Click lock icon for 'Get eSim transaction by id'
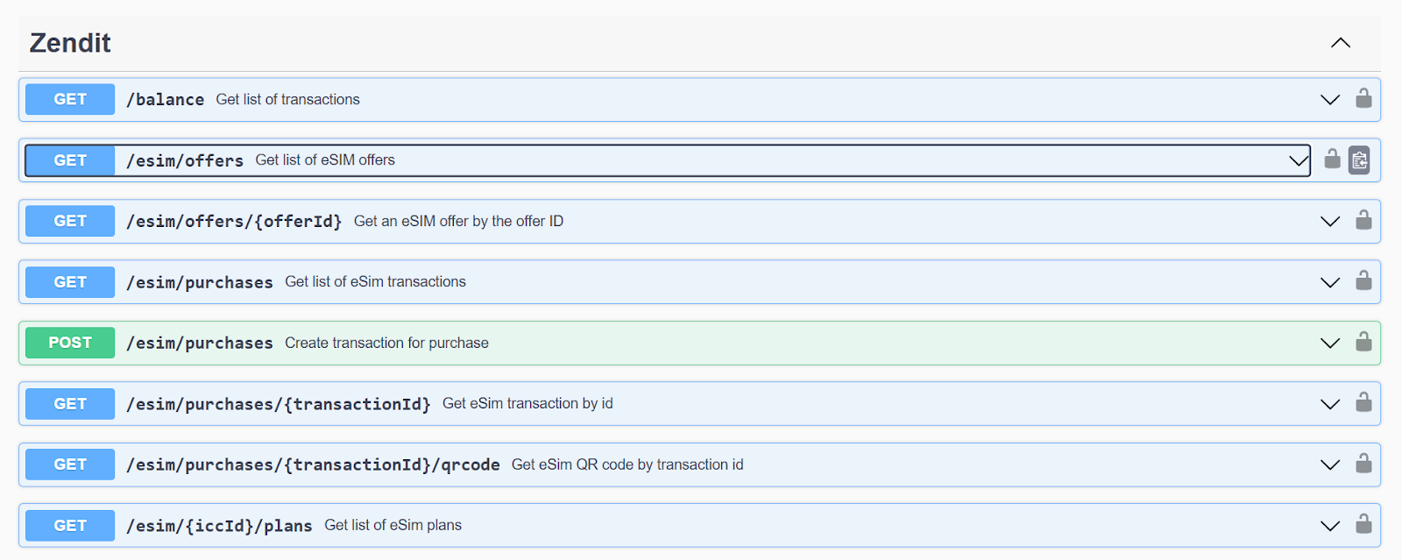The image size is (1402, 560). [x=1363, y=402]
